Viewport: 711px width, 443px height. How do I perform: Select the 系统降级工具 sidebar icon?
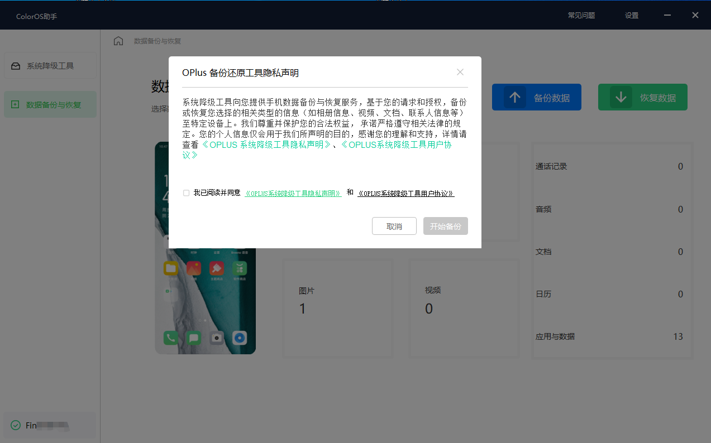point(16,65)
